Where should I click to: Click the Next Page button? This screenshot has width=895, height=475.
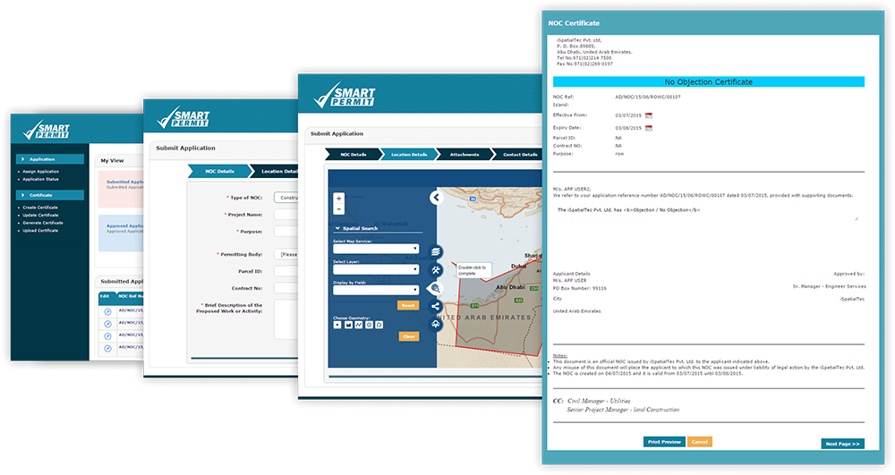click(x=841, y=444)
